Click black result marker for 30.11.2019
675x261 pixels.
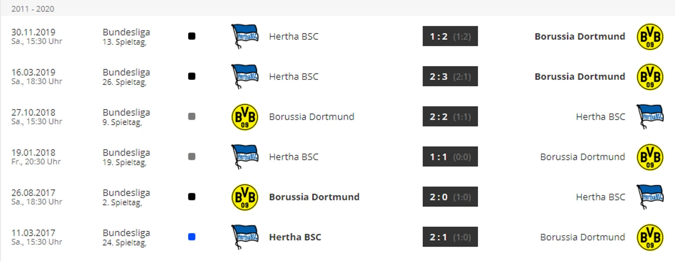192,36
